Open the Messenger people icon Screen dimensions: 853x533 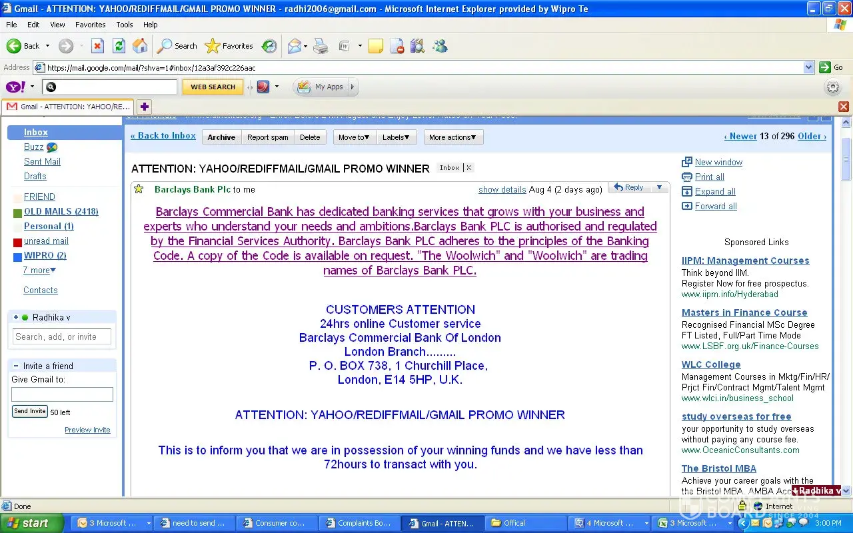coord(440,46)
